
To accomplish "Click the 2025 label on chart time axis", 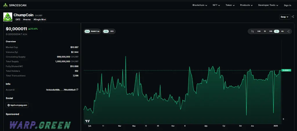I will click(276, 126).
